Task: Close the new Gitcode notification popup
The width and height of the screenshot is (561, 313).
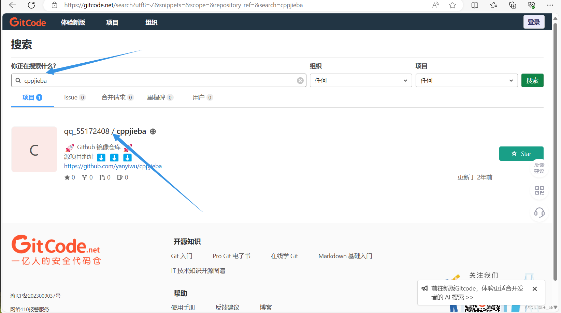Action: point(535,289)
